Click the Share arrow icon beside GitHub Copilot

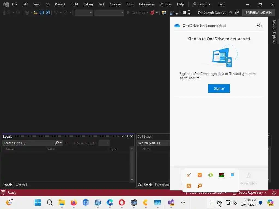[x=230, y=13]
